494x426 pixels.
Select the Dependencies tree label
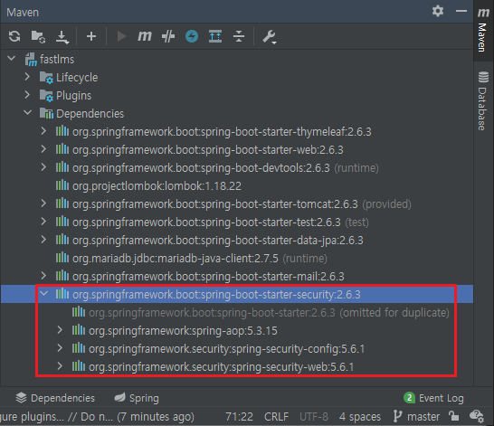tap(90, 114)
